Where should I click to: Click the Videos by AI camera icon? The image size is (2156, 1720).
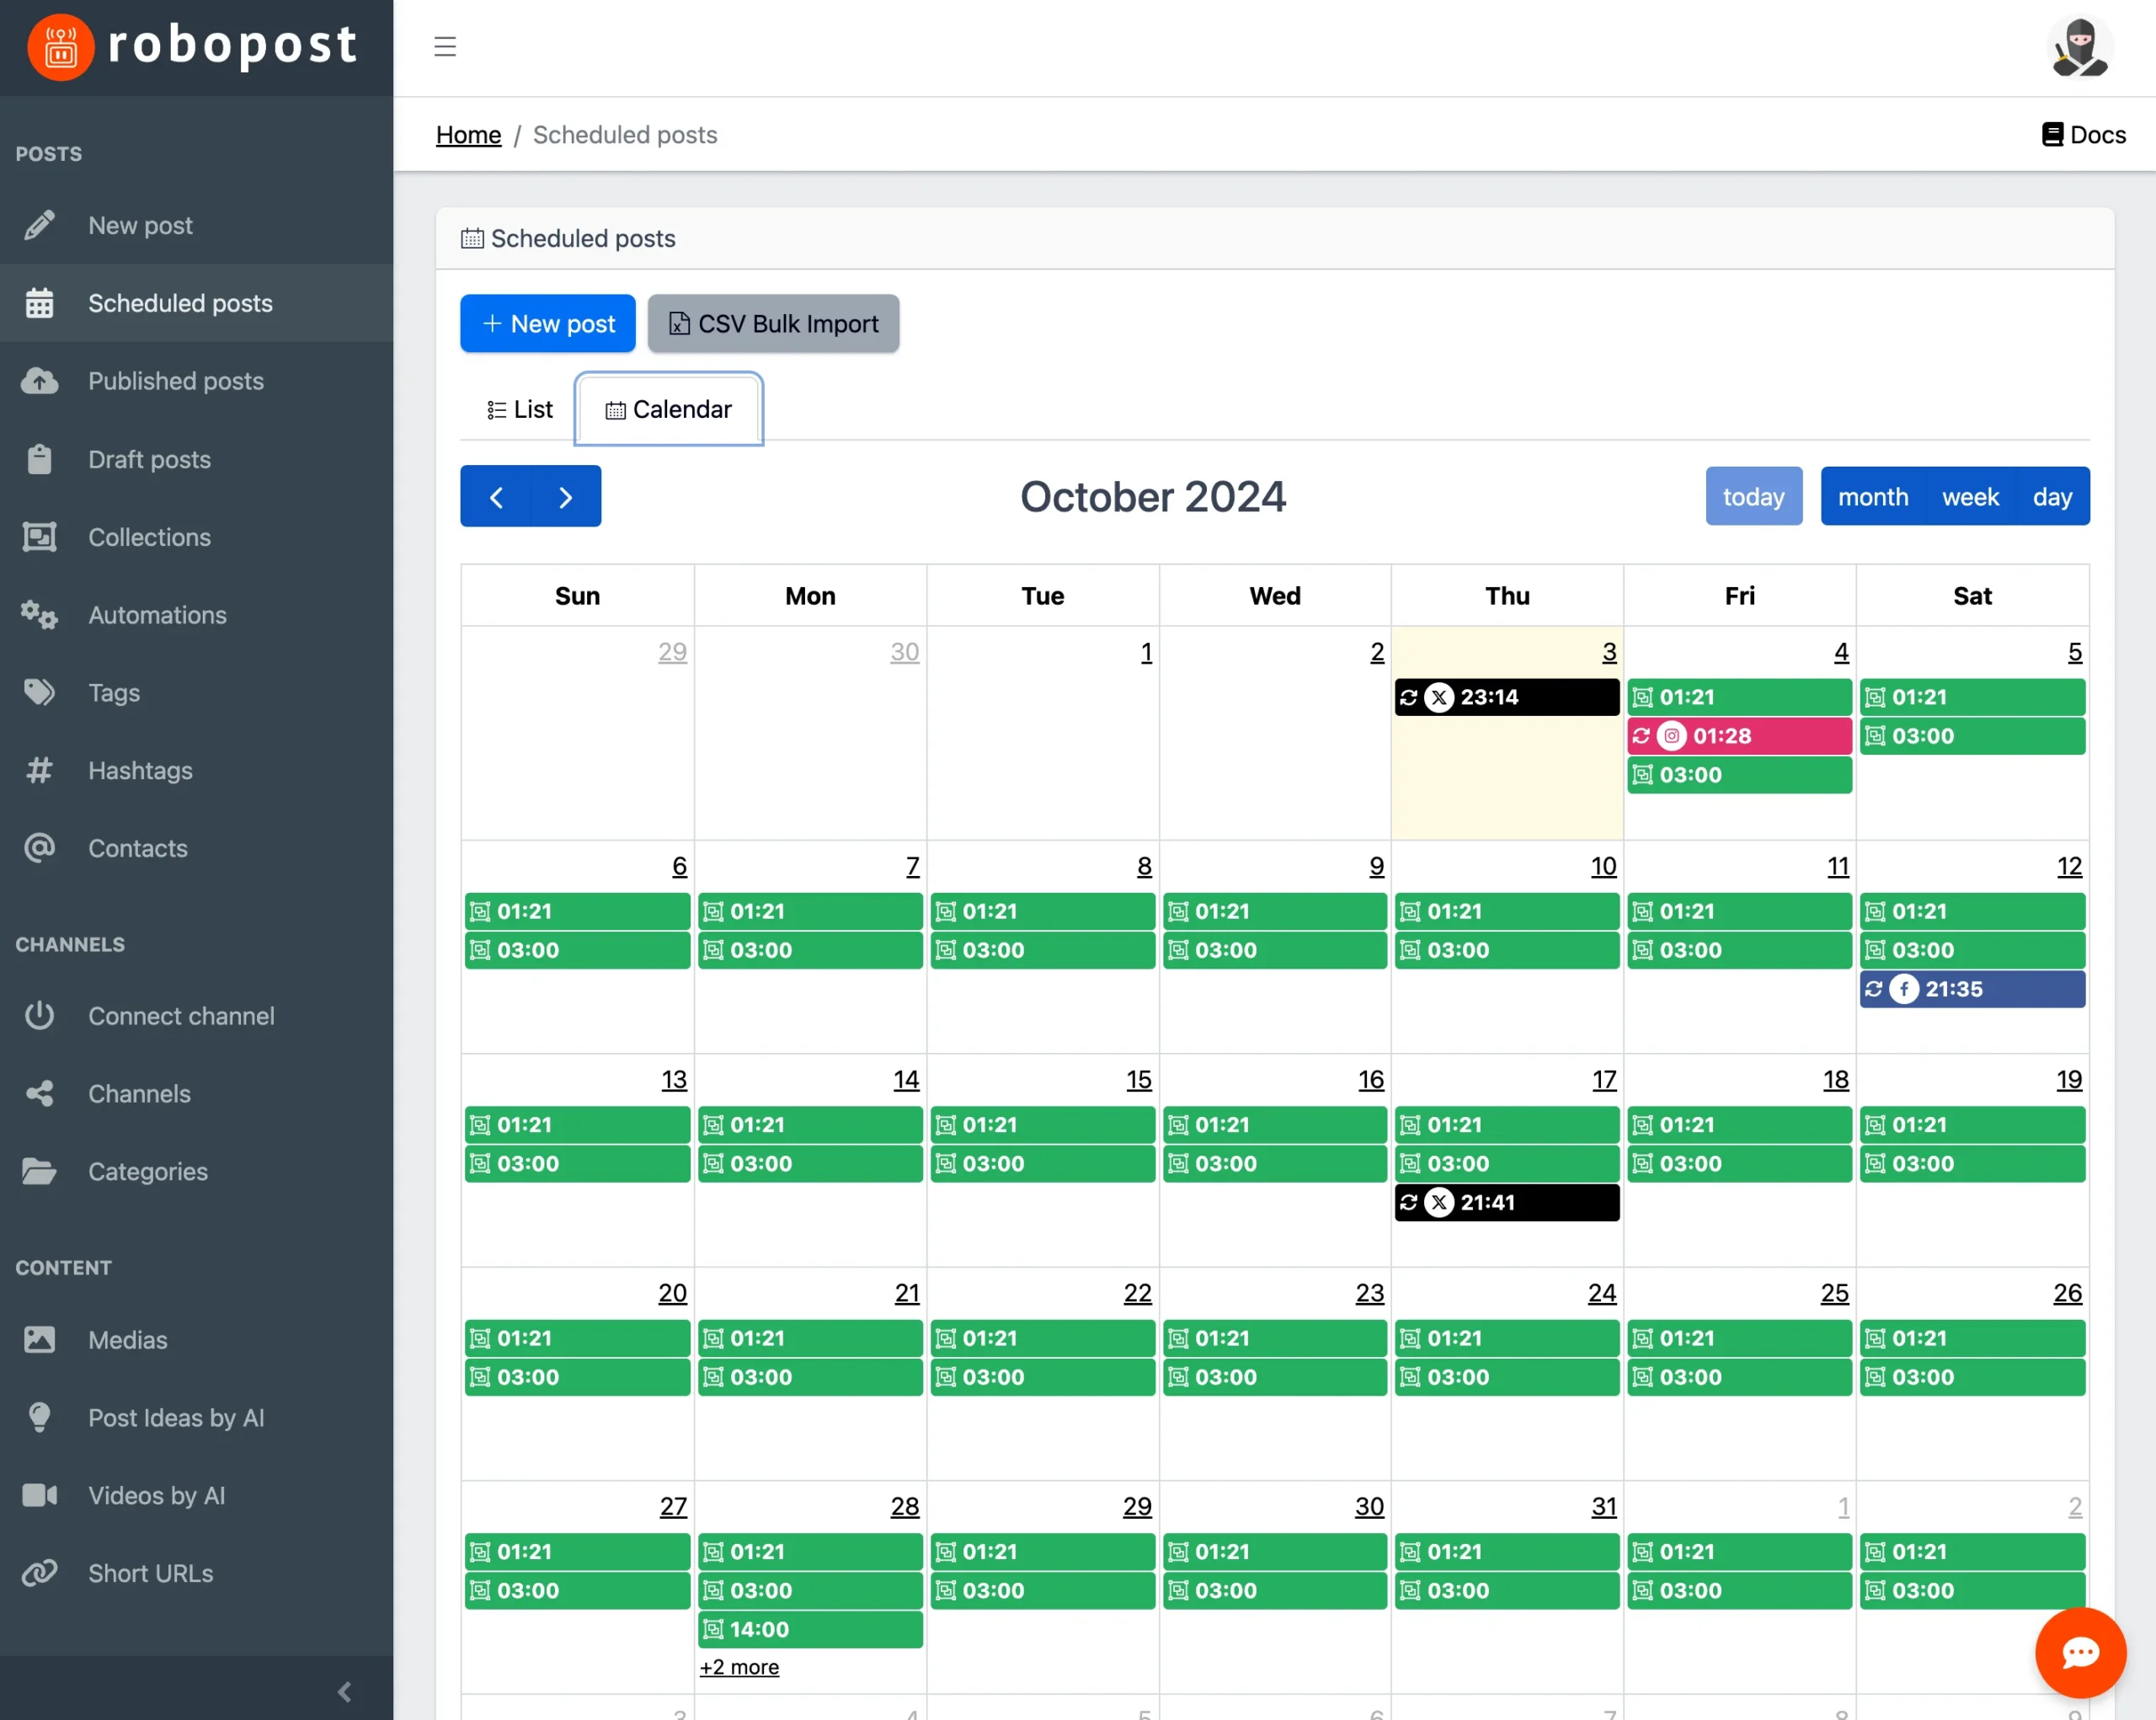tap(39, 1495)
